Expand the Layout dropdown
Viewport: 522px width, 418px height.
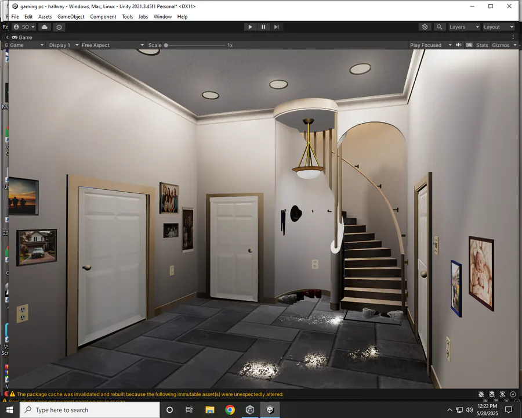tap(498, 27)
